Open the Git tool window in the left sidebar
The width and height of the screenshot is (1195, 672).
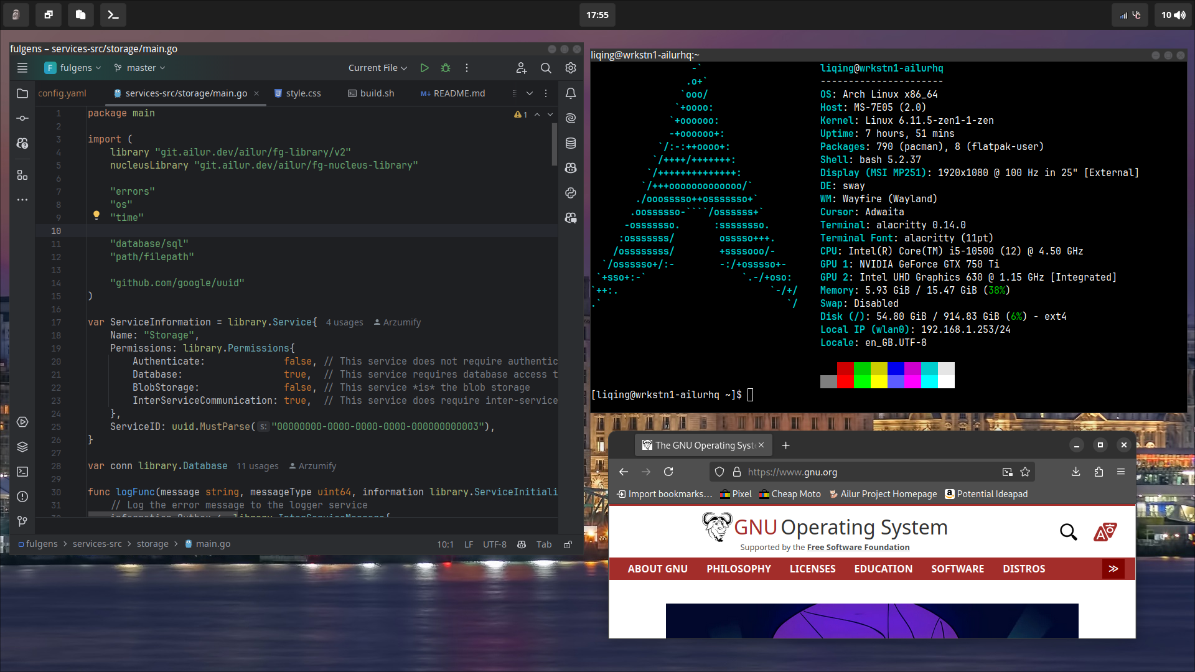22,521
